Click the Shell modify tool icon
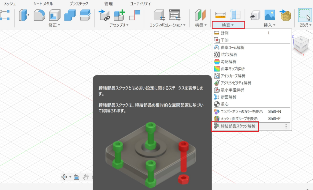313x190 pixels. click(x=54, y=15)
